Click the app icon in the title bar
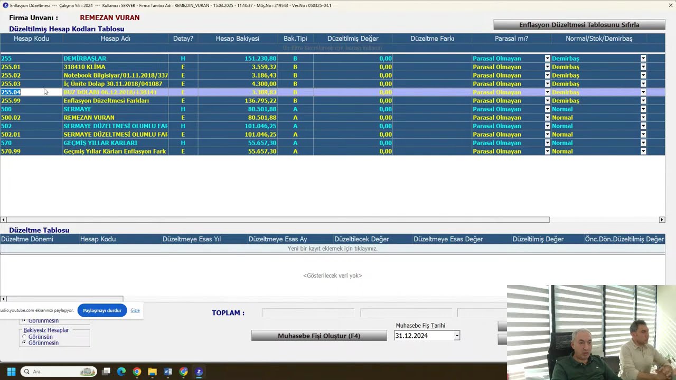Image resolution: width=676 pixels, height=380 pixels. coord(5,5)
